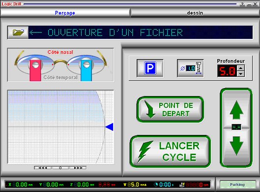Select the blue right lens clamp
Image resolution: width=260 pixels, height=192 pixels.
coord(86,70)
